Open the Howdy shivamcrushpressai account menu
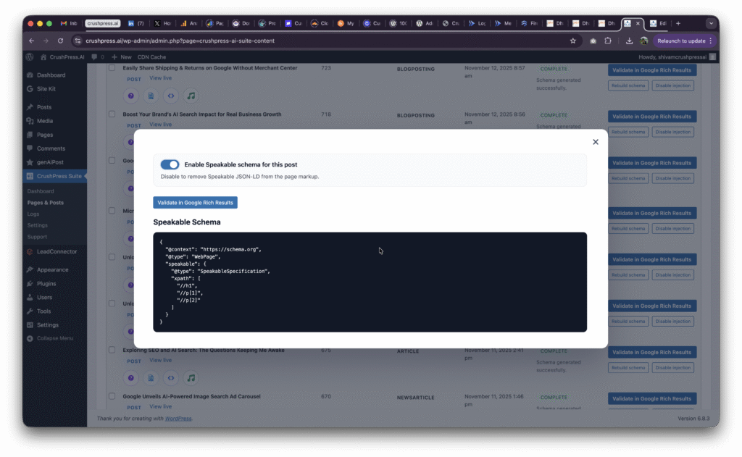The height and width of the screenshot is (457, 742). pos(678,56)
